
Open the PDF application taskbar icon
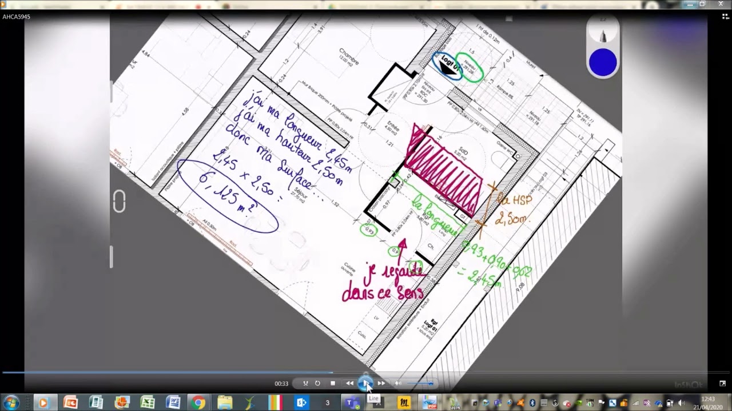430,402
